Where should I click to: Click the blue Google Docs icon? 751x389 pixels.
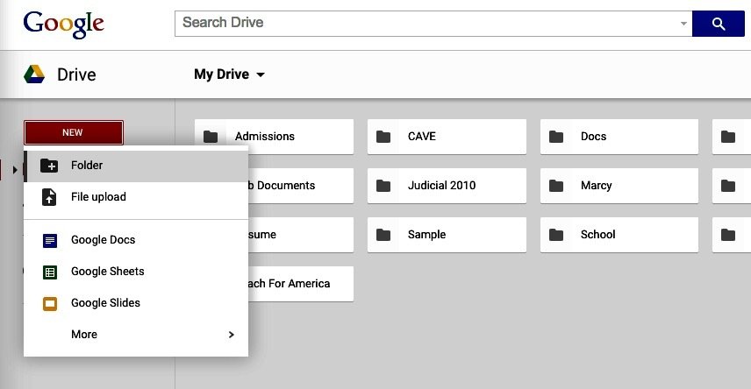click(50, 240)
